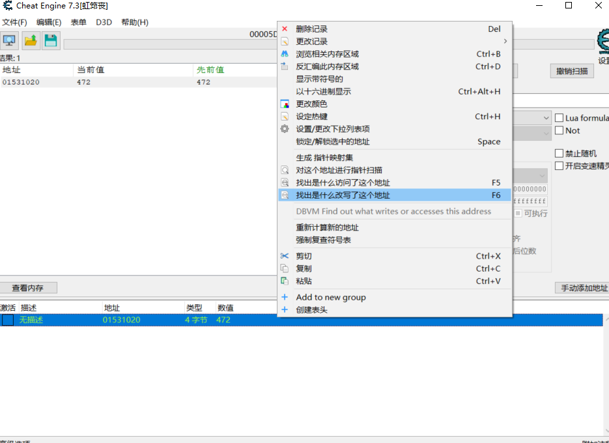Click plus icon beside Add to new group
Viewport: 609px width, 443px height.
coord(285,297)
